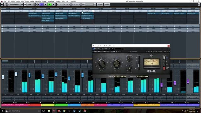This screenshot has height=113, width=201.
Task: Toggle inserts bypass on Backing Vocals channel
Action: tap(82, 11)
